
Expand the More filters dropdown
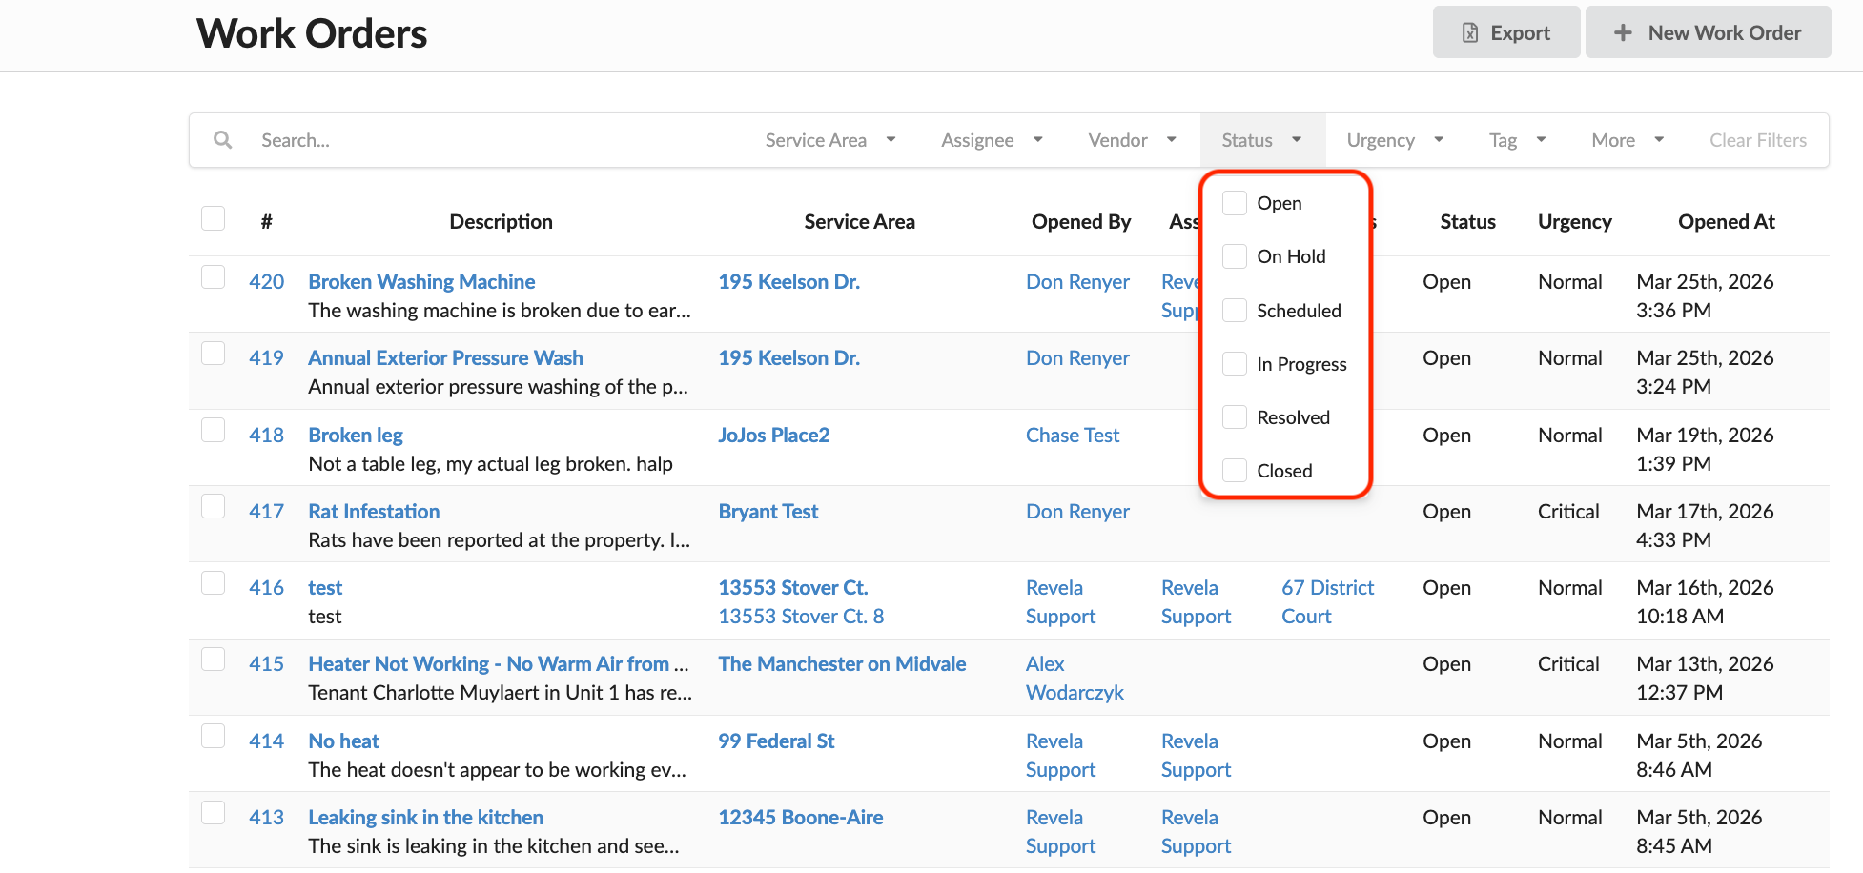point(1628,140)
